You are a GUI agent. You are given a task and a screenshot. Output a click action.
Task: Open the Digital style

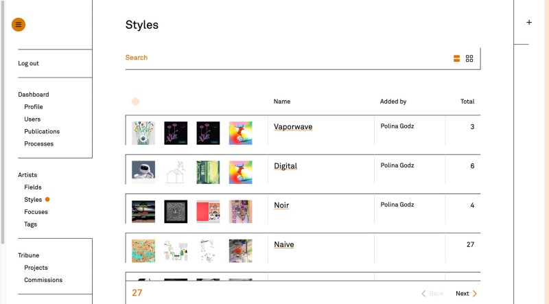[285, 166]
